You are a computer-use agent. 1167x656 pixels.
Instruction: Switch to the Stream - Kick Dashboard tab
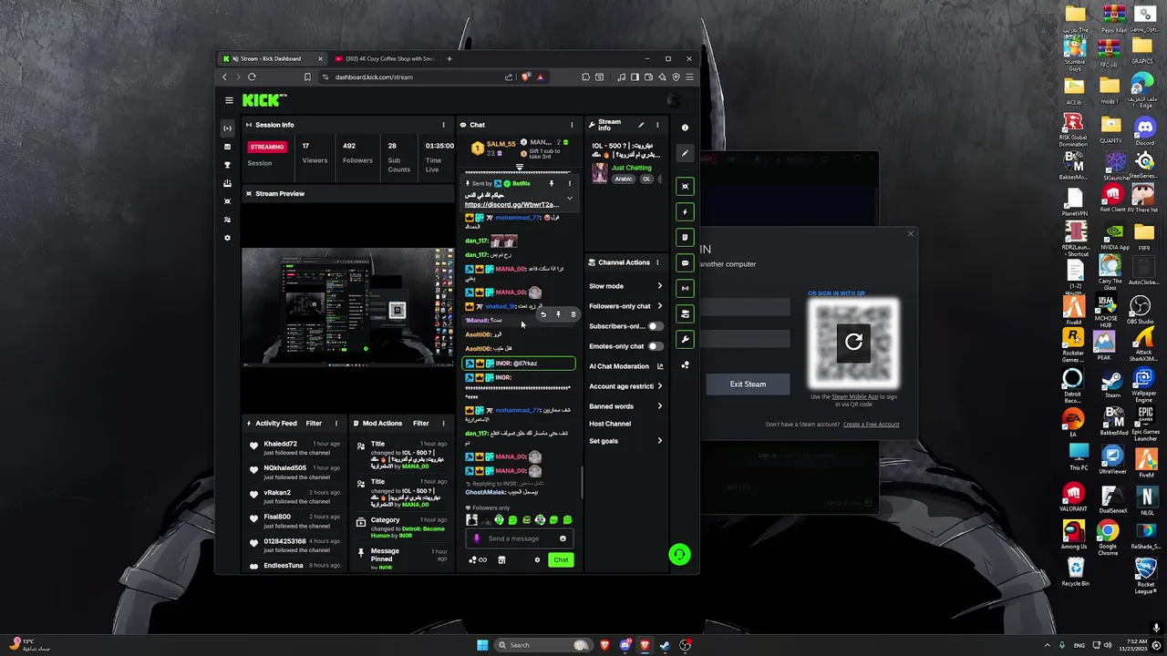pyautogui.click(x=271, y=58)
